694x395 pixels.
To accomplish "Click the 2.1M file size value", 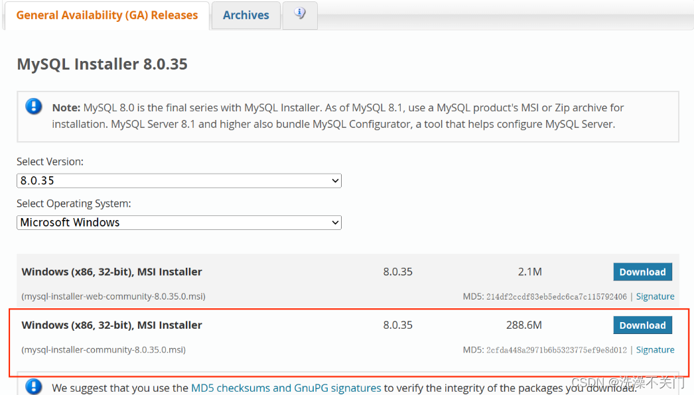I will pos(530,272).
